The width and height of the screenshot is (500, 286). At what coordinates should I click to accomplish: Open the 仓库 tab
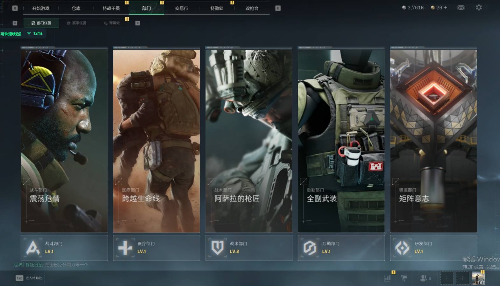76,8
